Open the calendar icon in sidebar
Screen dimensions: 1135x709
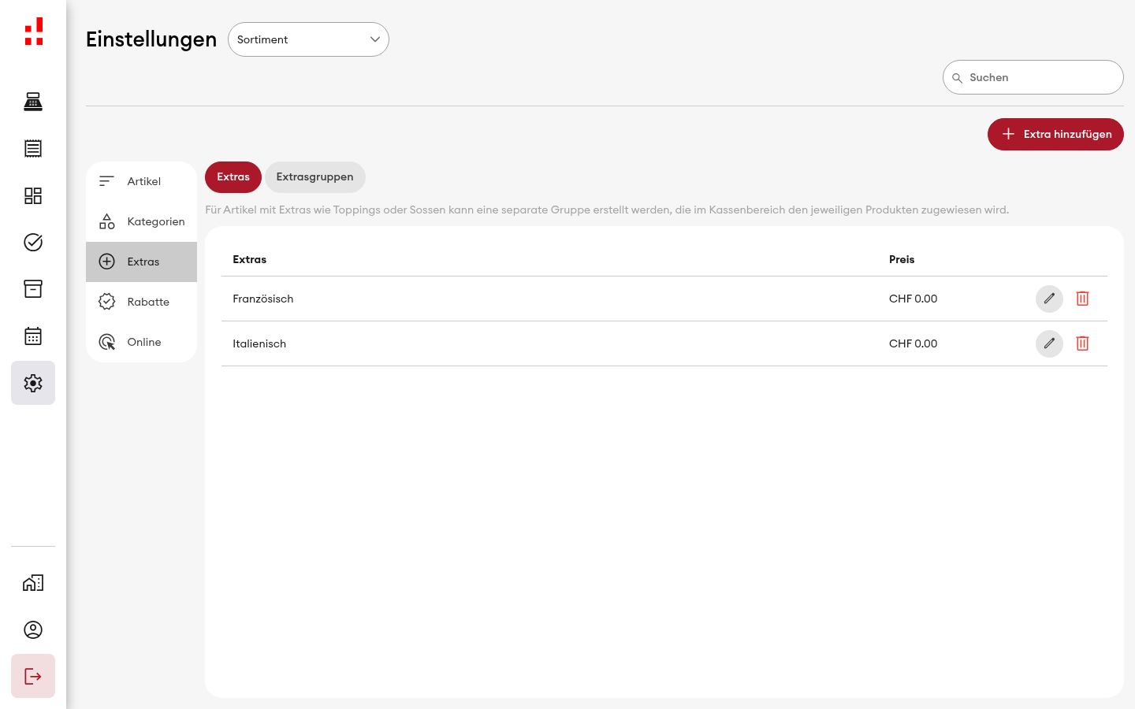(x=33, y=336)
